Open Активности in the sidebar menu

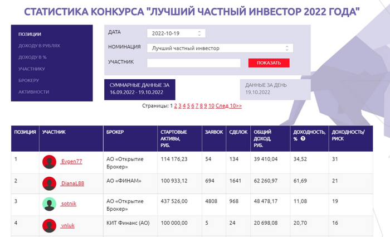[33, 92]
